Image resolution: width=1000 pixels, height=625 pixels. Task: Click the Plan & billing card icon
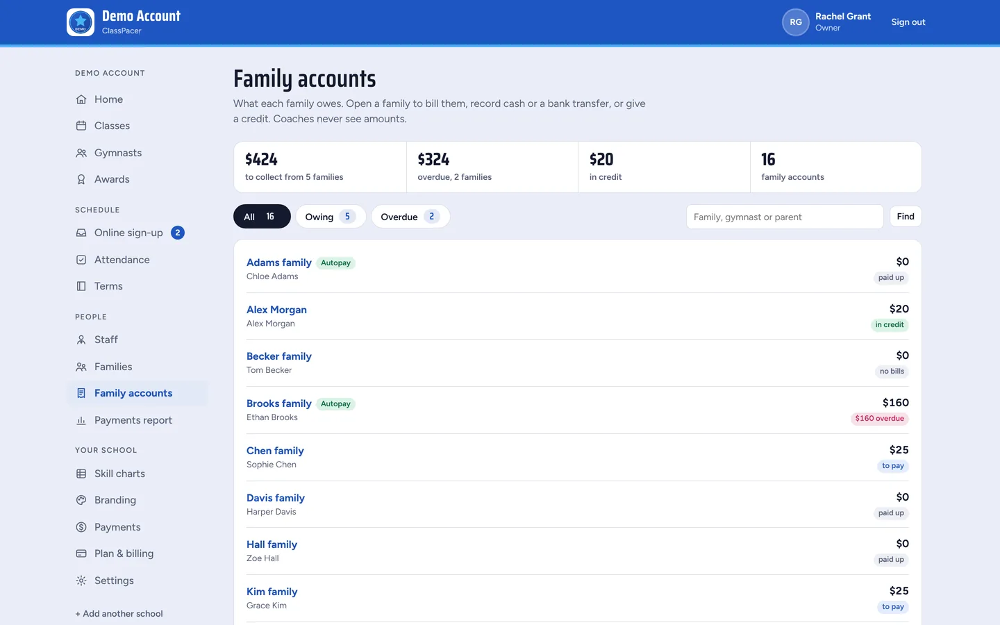[81, 553]
